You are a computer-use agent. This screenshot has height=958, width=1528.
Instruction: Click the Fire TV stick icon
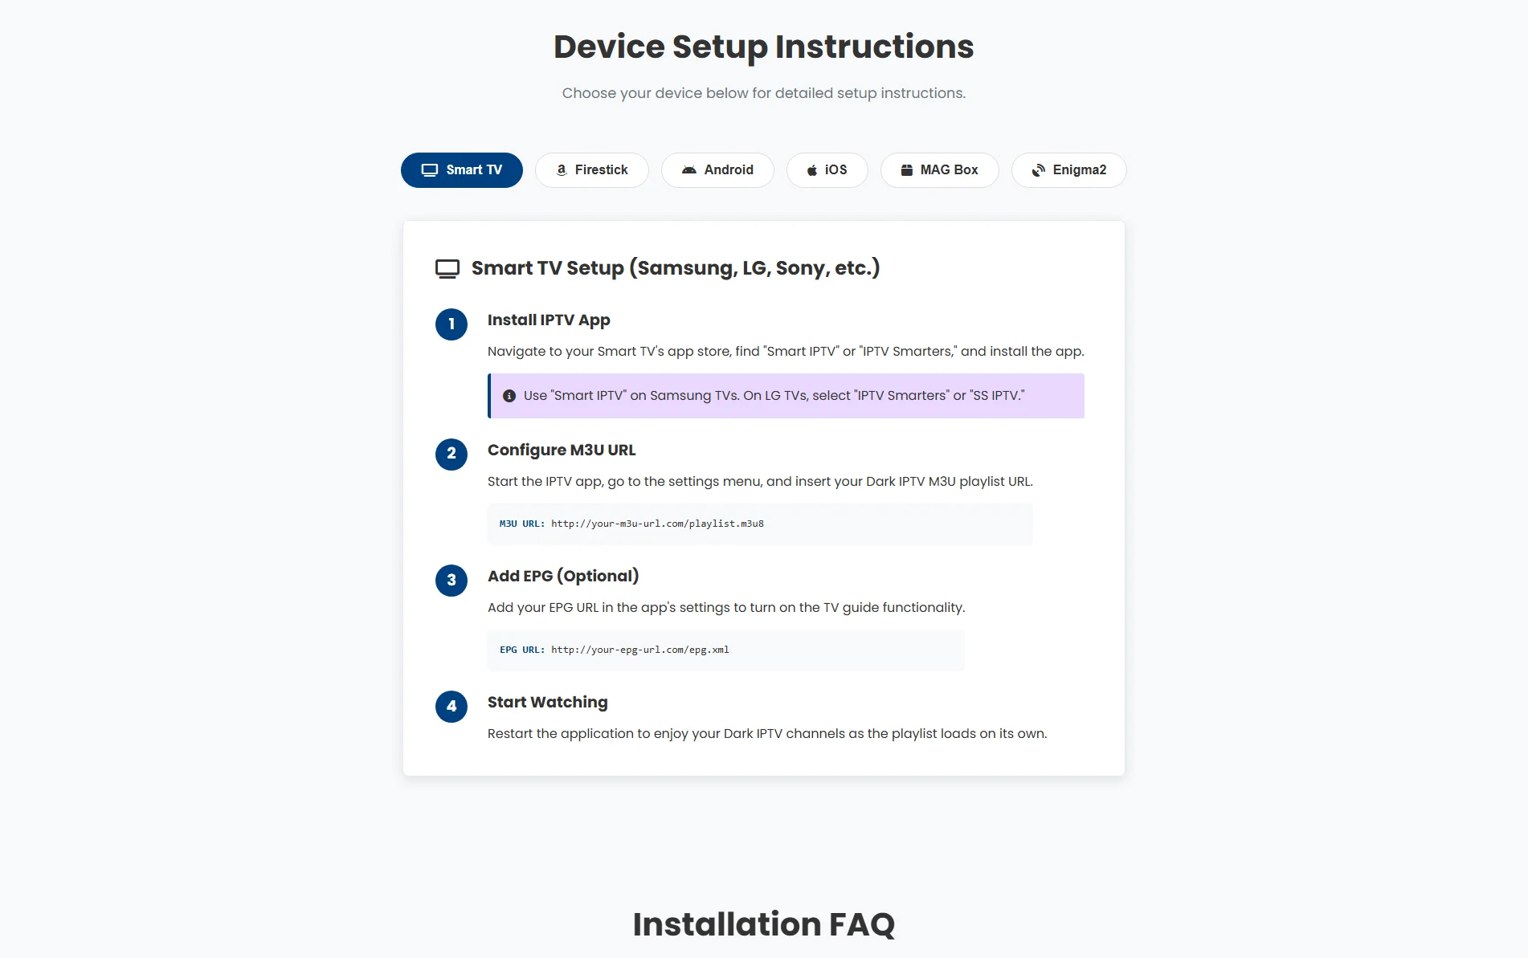(x=561, y=170)
